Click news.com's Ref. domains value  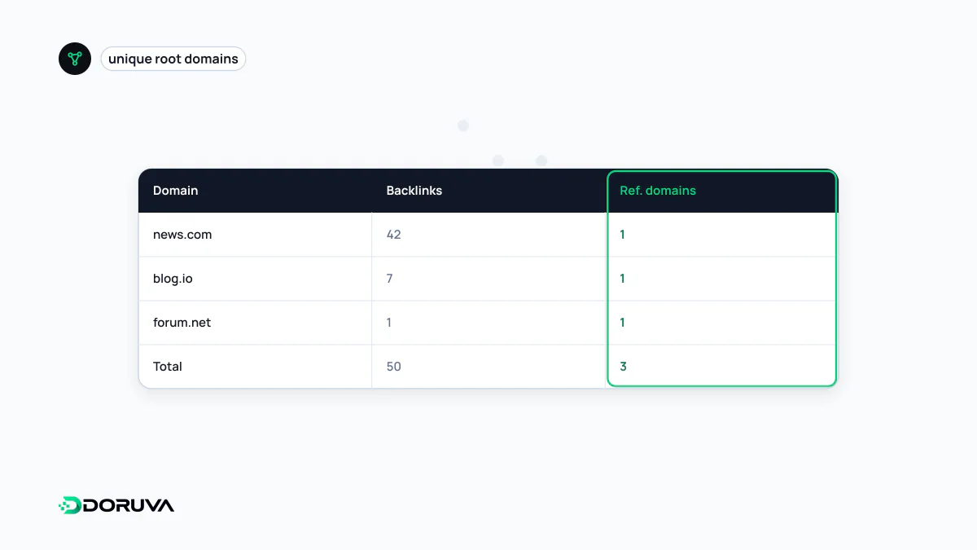[622, 235]
